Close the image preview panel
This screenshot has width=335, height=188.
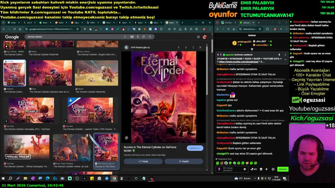200,47
